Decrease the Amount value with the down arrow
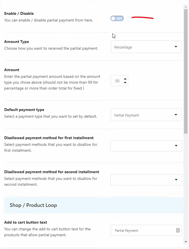 (125, 82)
